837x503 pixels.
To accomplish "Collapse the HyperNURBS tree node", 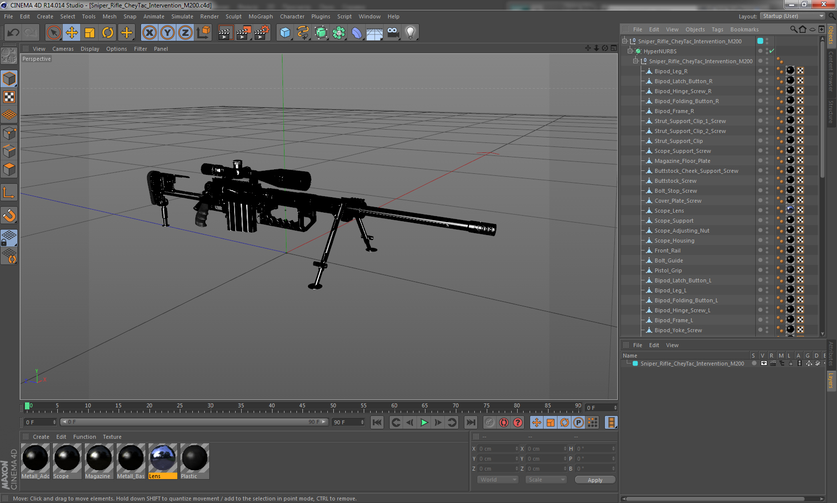I will pos(630,51).
